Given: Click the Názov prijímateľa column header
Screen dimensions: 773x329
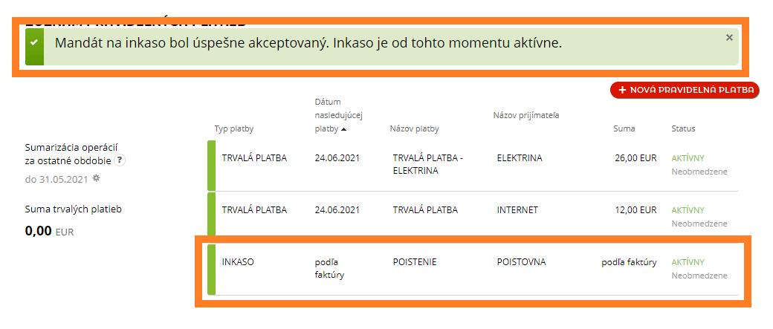Looking at the screenshot, I should coord(526,115).
